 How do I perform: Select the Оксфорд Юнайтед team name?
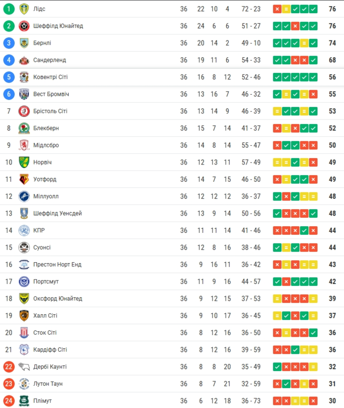[58, 299]
